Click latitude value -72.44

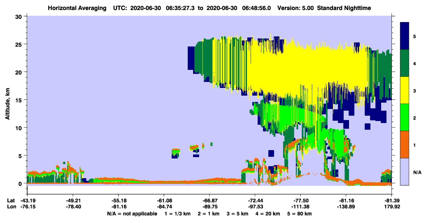point(255,201)
